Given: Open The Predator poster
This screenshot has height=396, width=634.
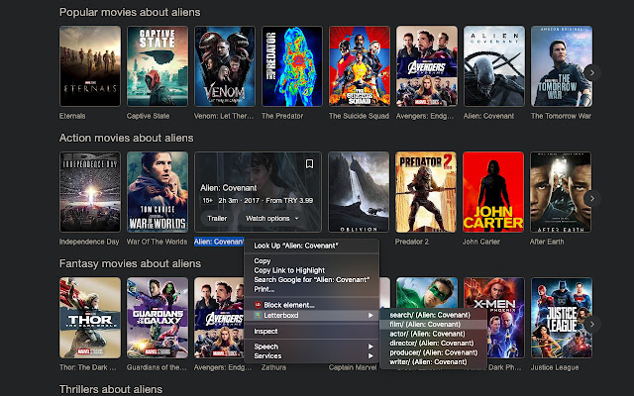Looking at the screenshot, I should click(292, 66).
